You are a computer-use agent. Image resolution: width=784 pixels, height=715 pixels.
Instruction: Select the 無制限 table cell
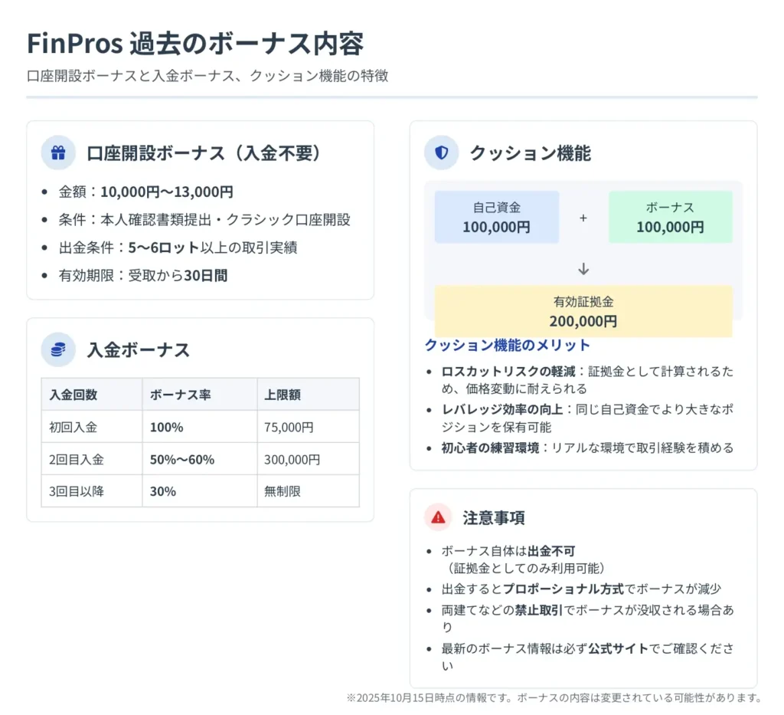283,491
